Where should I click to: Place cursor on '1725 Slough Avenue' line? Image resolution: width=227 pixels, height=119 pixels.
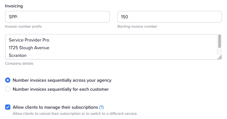[29, 48]
